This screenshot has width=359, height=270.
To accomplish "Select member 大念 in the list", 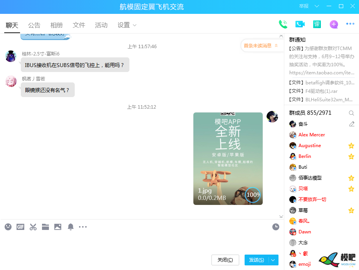I will pyautogui.click(x=322, y=242).
